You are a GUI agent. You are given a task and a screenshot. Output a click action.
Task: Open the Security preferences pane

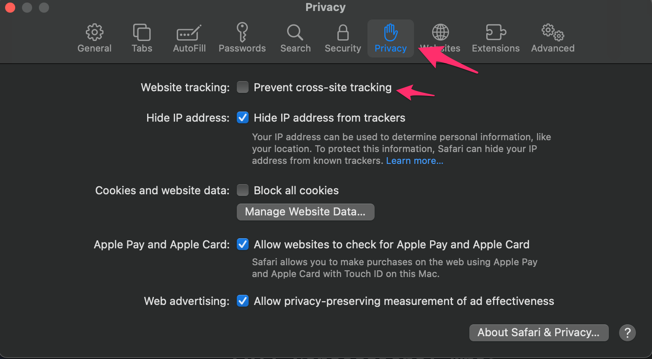point(342,38)
